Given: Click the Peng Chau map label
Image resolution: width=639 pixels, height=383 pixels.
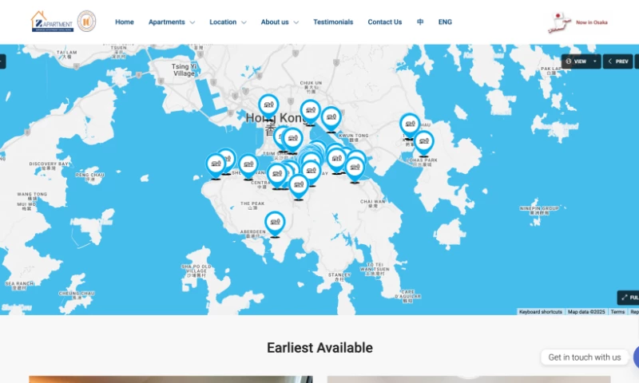Looking at the screenshot, I should [x=90, y=176].
